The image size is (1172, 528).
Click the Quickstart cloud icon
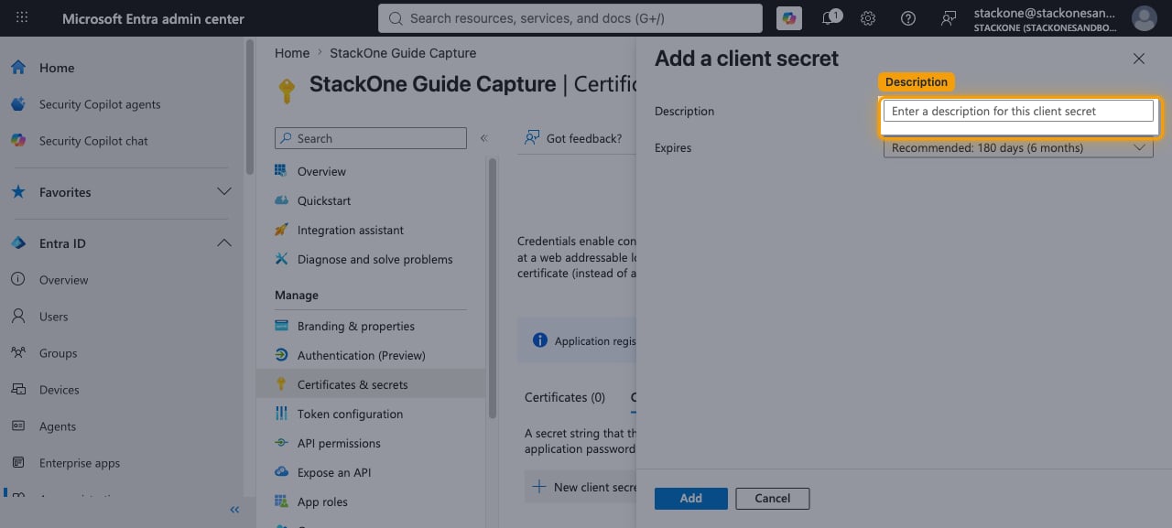[281, 200]
